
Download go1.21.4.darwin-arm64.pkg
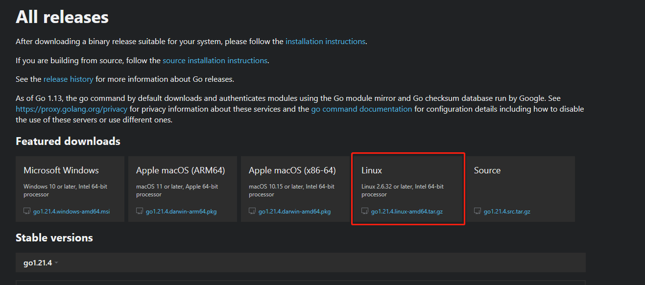(181, 212)
